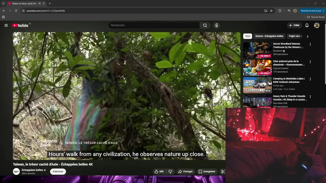This screenshot has height=183, width=326.
Task: Click video title Taïwan, le trésor caché d'Asie
Action: [53, 164]
